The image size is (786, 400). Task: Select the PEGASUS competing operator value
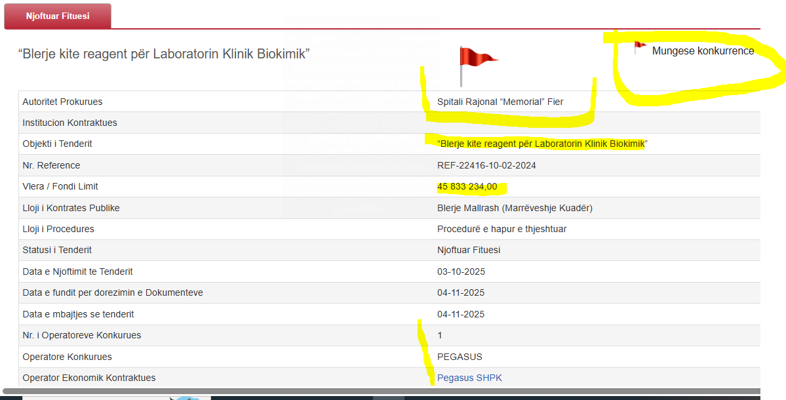click(x=460, y=357)
